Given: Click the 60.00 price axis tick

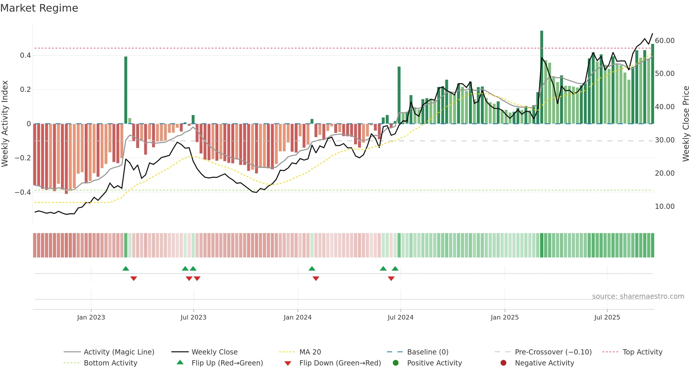Looking at the screenshot, I should pos(665,40).
